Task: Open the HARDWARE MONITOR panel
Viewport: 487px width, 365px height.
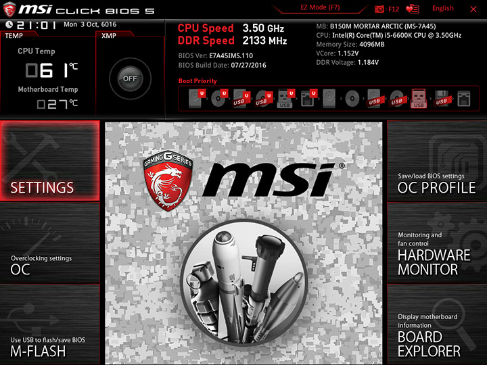Action: pyautogui.click(x=437, y=243)
